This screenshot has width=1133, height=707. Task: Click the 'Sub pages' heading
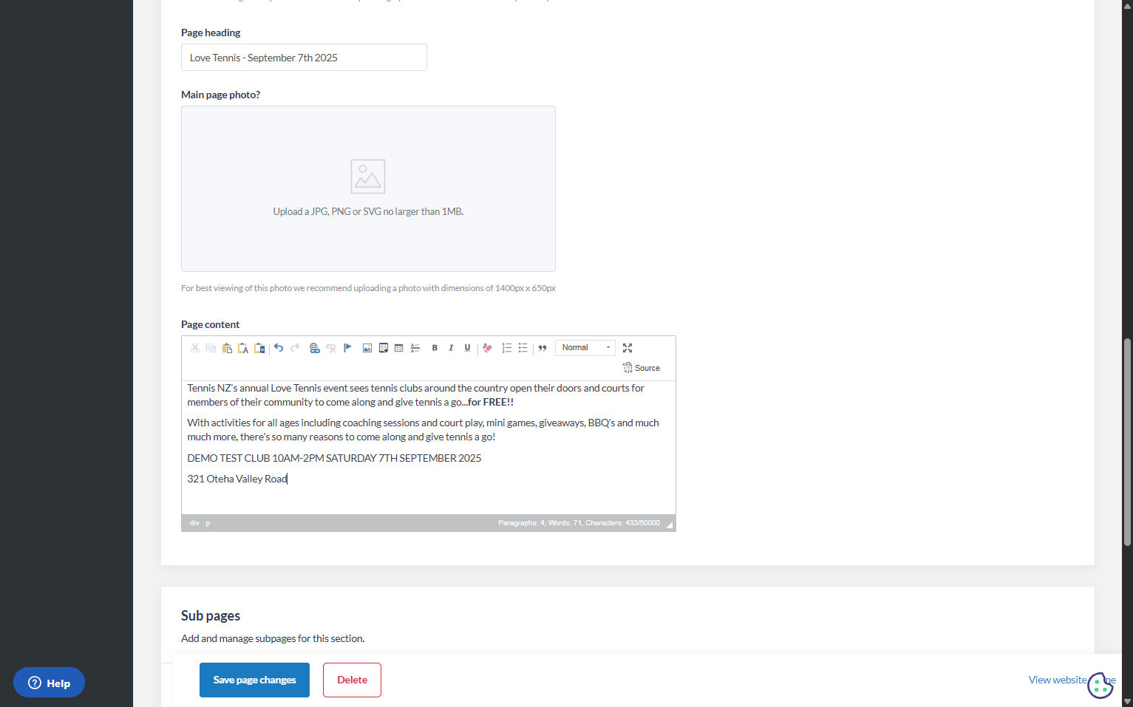[x=211, y=616]
